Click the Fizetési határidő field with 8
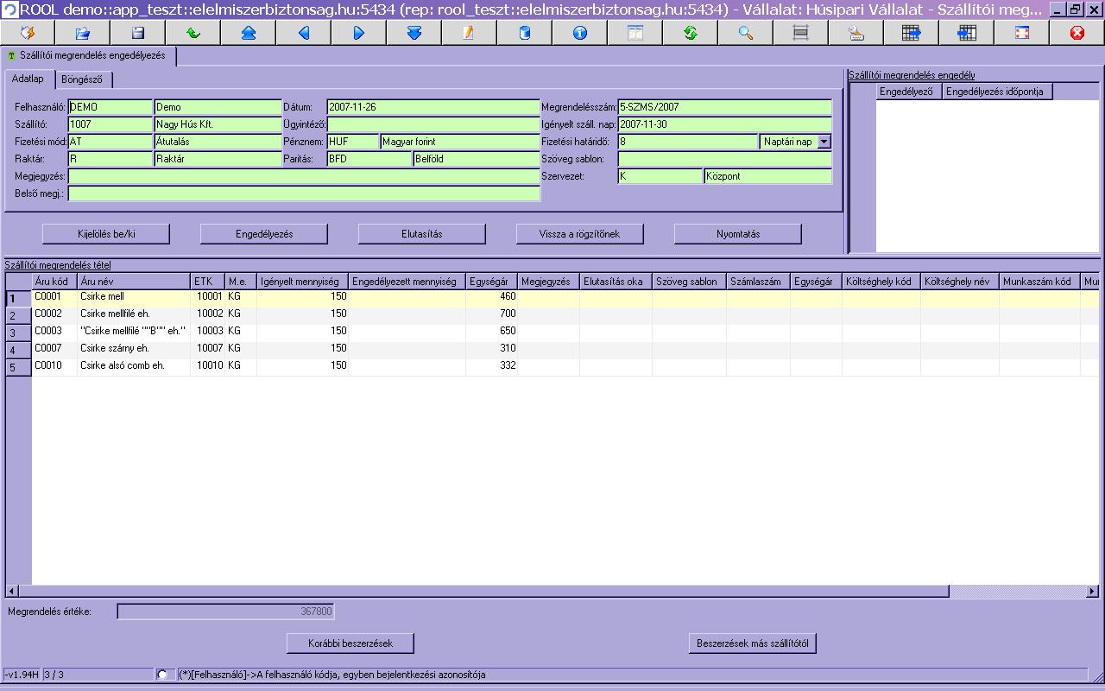This screenshot has height=691, width=1105. (688, 142)
